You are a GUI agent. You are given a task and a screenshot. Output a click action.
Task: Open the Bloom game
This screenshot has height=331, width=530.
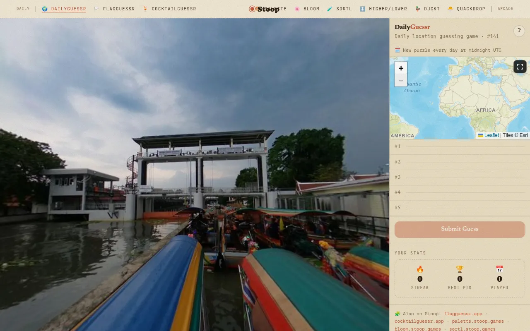click(x=307, y=9)
